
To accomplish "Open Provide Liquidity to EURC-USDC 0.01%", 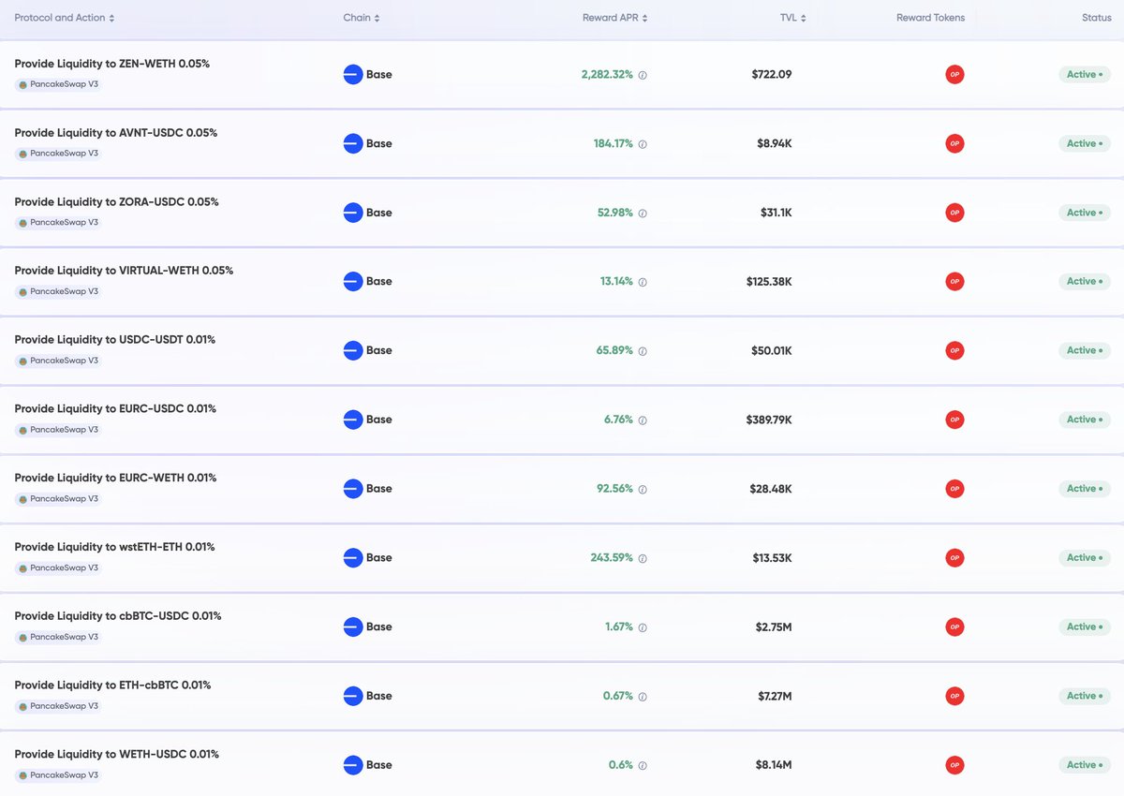I will tap(115, 409).
